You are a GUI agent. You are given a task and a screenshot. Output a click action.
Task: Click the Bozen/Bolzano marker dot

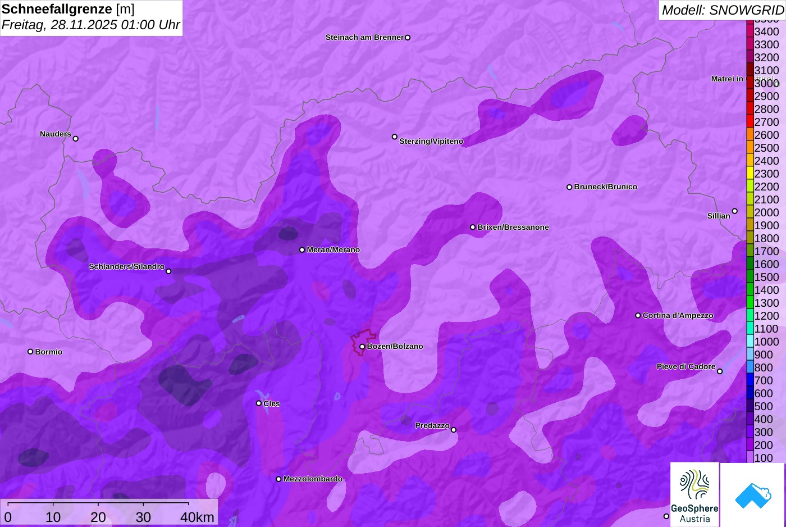tap(362, 347)
